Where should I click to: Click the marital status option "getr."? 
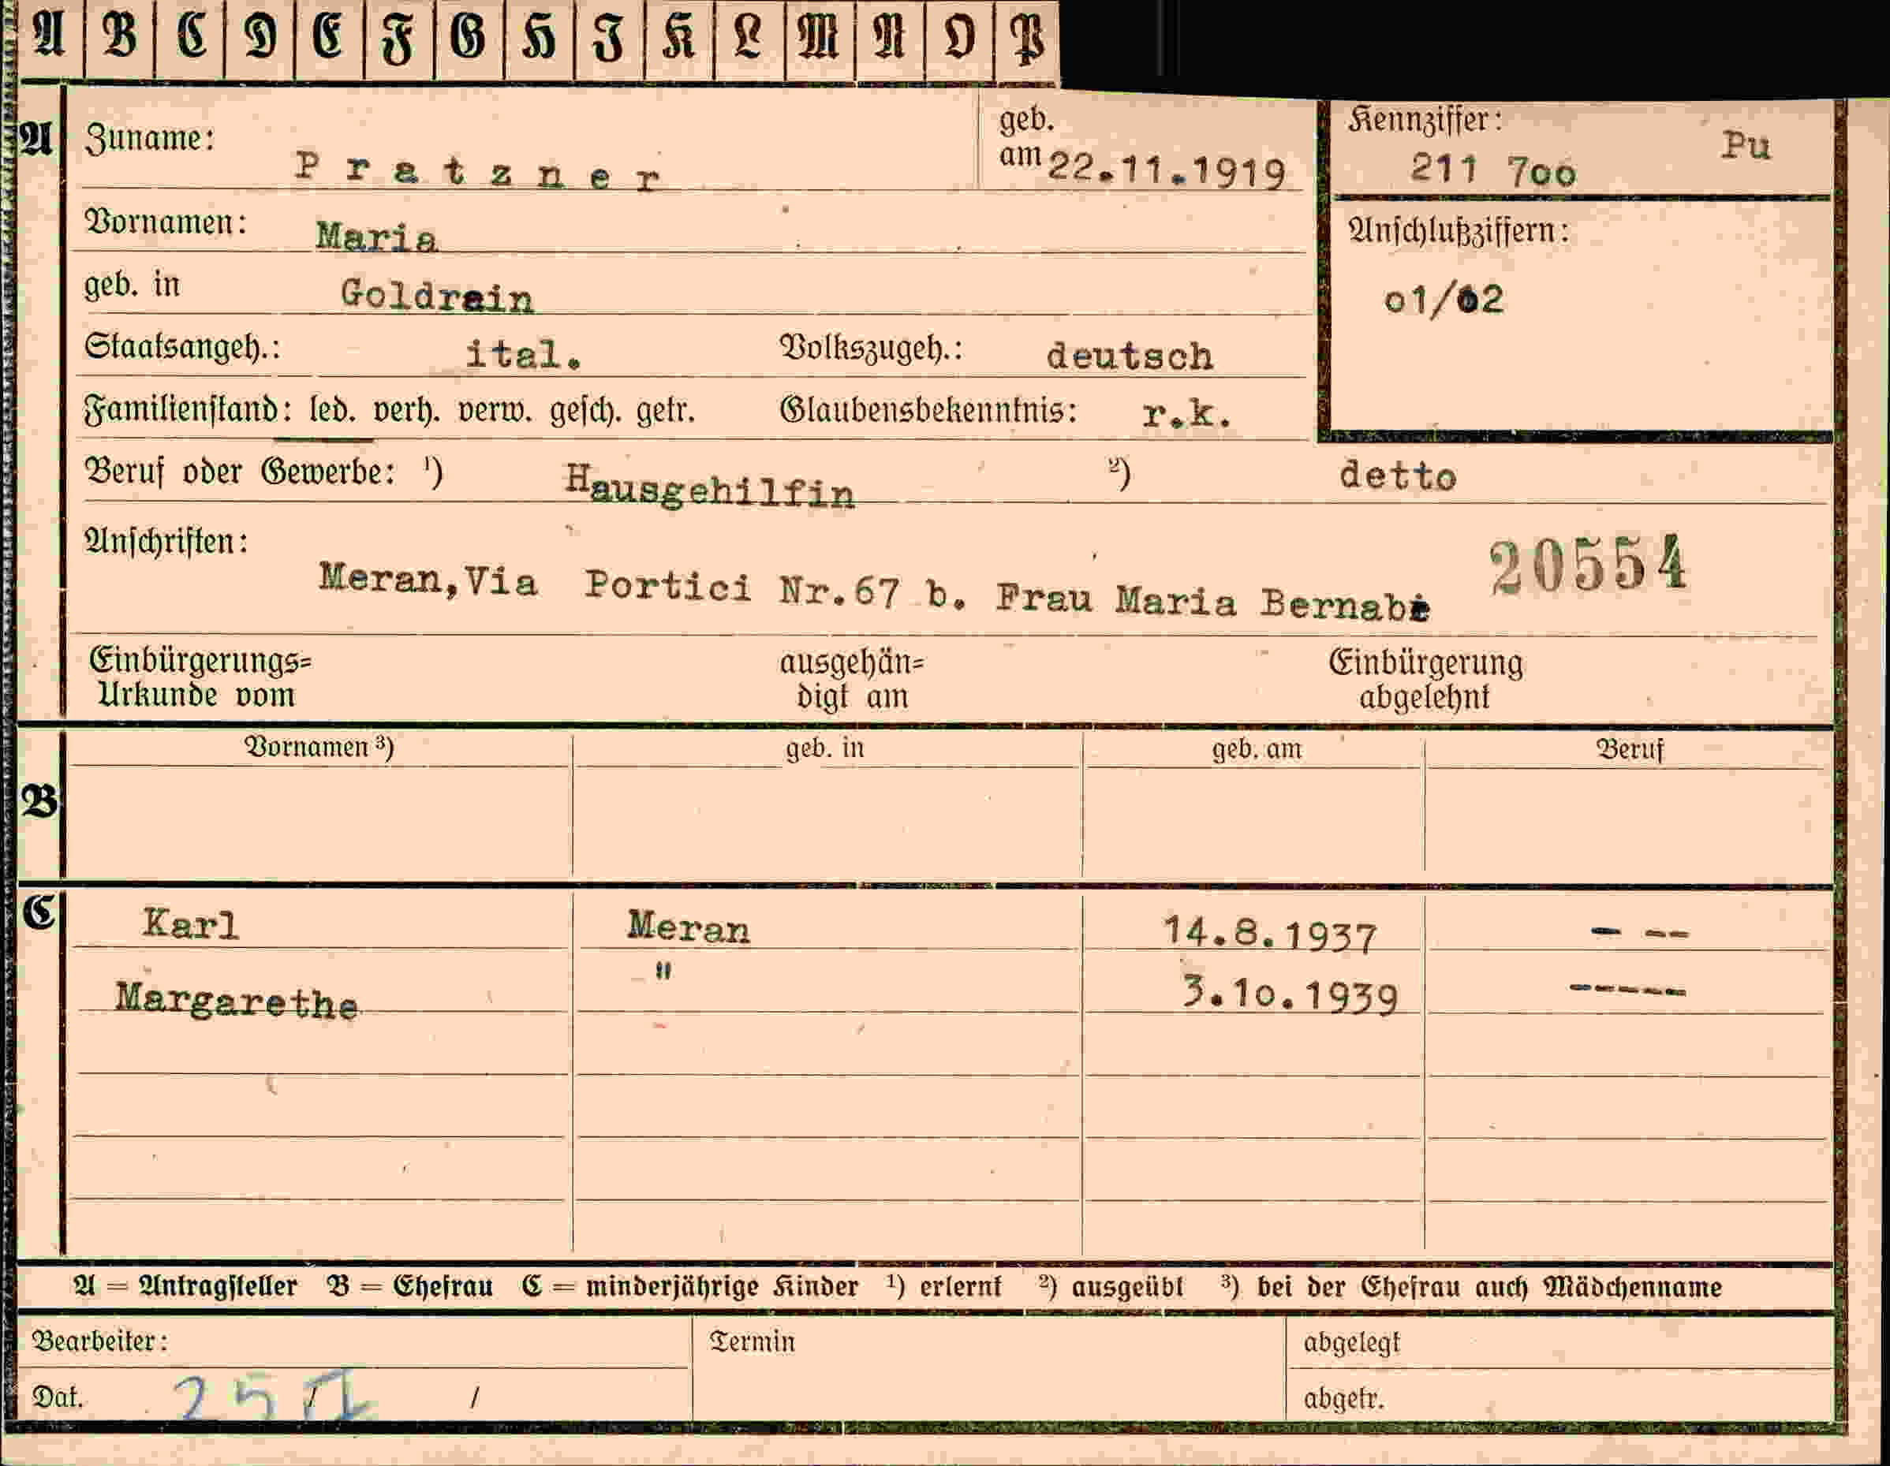(x=666, y=411)
